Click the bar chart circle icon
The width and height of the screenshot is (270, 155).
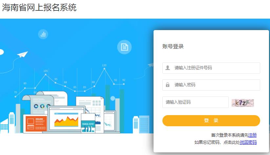pyautogui.click(x=43, y=34)
